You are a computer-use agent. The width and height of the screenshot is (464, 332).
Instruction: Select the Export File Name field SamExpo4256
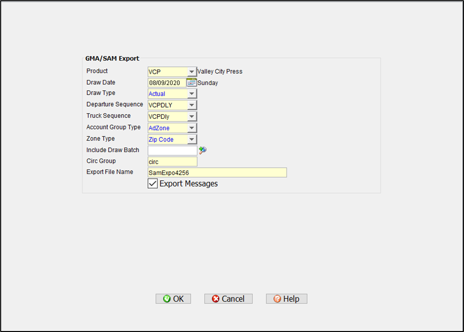[217, 173]
